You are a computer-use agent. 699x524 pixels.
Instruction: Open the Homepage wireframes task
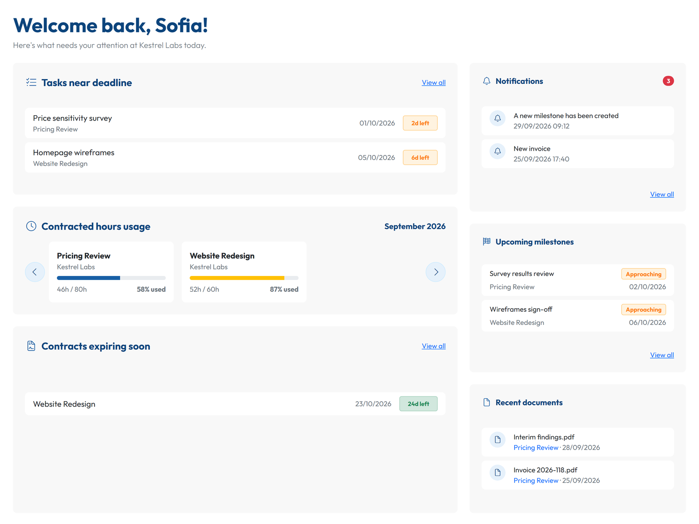235,158
